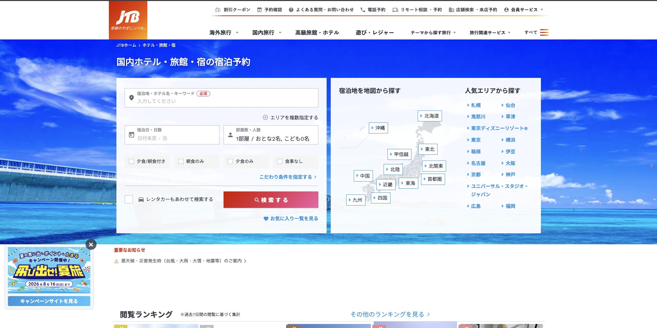Screen dimensions: 657x328
Task: Expand 海外旅行 menu
Action: coord(224,33)
